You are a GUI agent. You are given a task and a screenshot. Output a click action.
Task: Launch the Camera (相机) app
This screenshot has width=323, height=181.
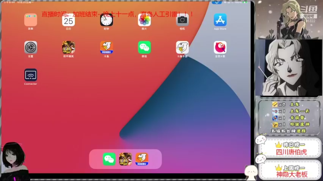182,20
